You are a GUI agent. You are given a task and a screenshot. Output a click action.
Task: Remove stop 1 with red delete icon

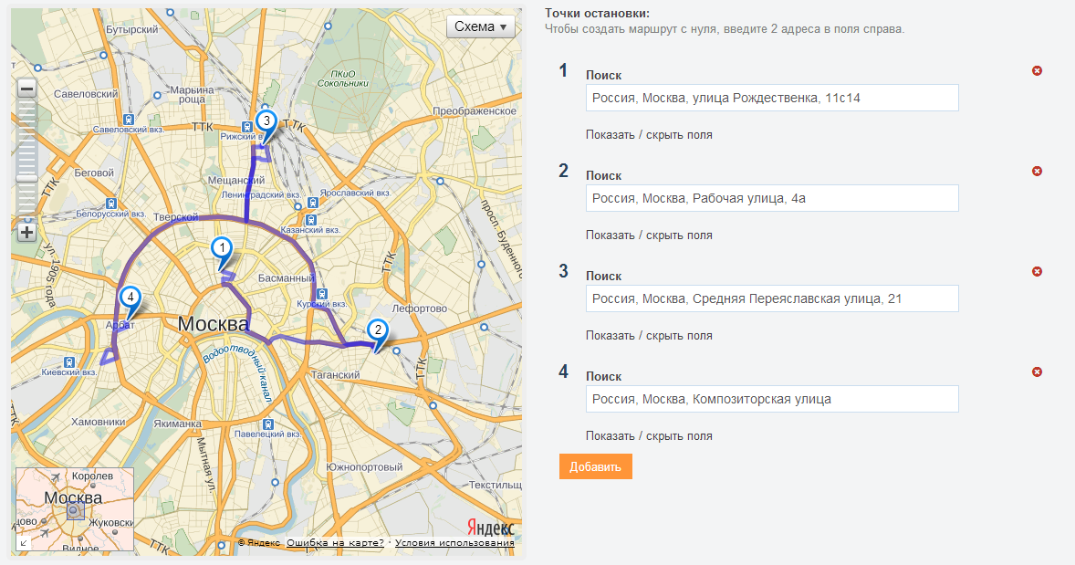click(1037, 71)
